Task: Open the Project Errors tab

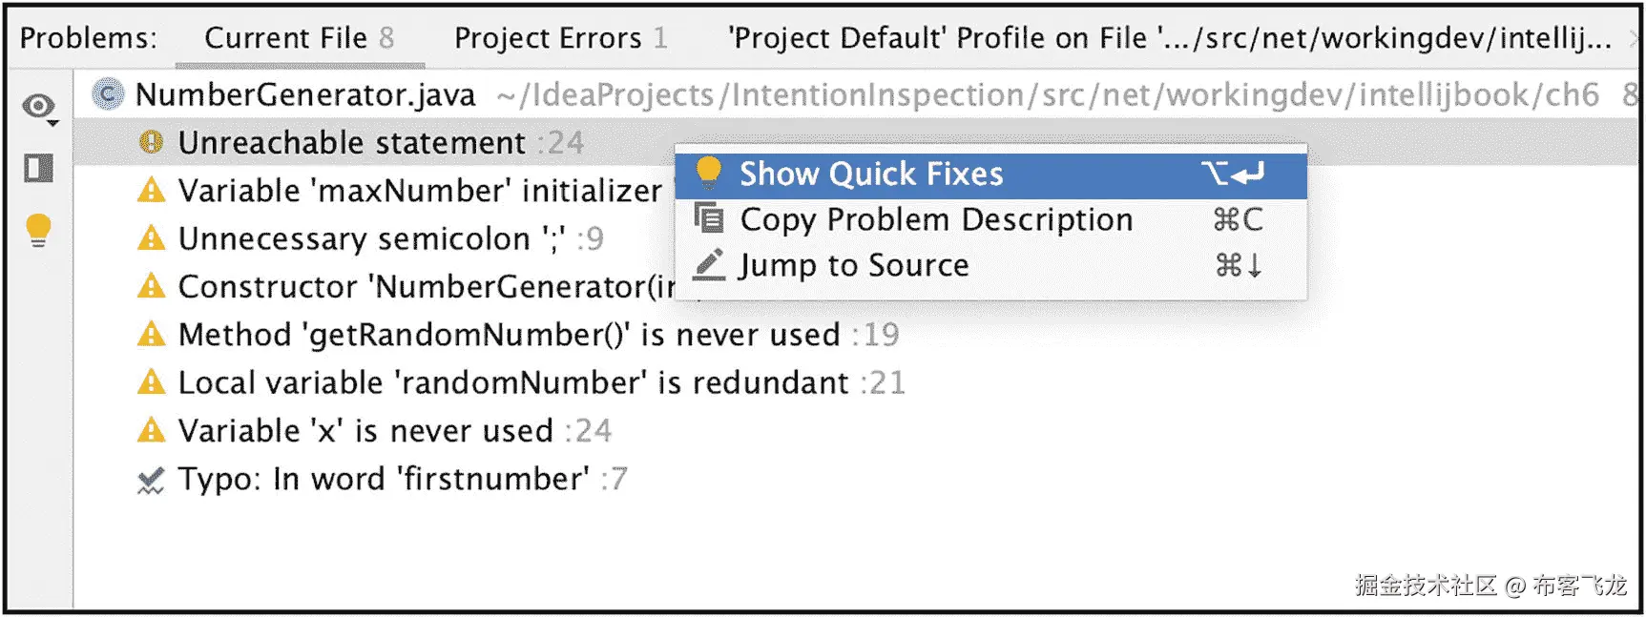Action: [560, 38]
